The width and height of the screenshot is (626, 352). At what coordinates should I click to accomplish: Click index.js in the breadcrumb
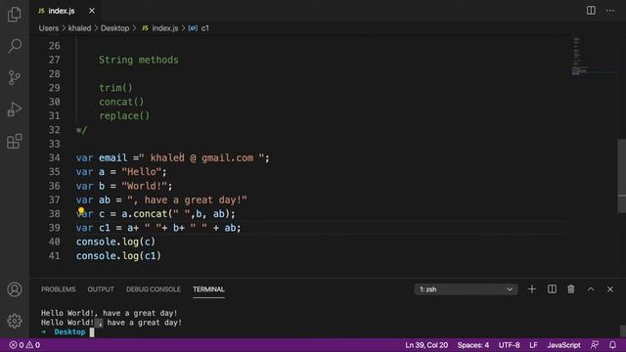click(165, 28)
